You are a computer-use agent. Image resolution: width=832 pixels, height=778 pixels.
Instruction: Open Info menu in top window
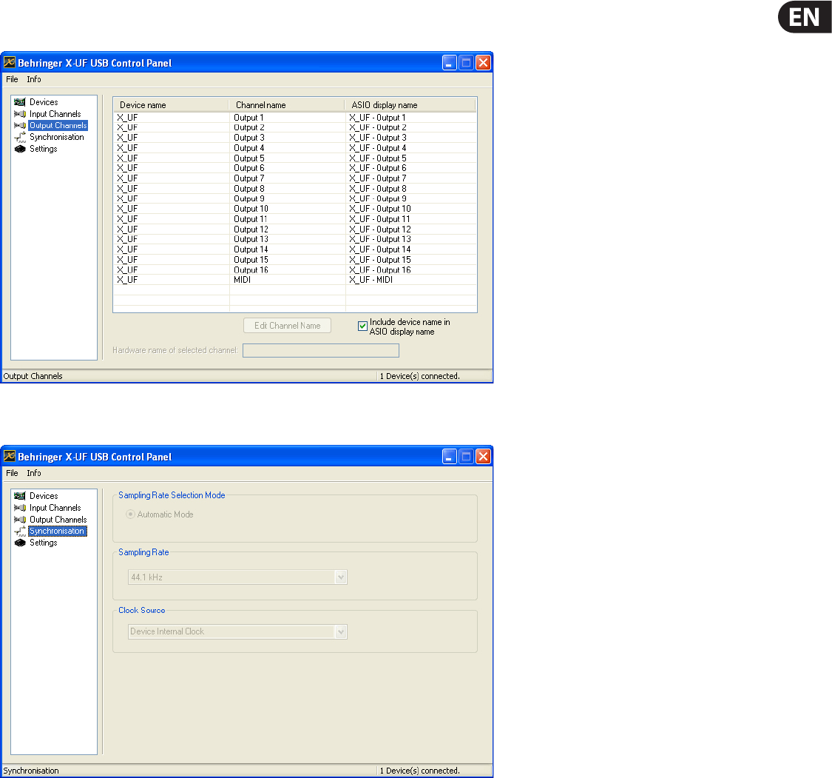pos(34,79)
